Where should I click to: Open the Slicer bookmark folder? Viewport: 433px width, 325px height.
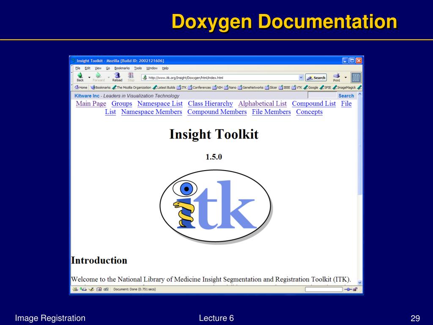(271, 87)
